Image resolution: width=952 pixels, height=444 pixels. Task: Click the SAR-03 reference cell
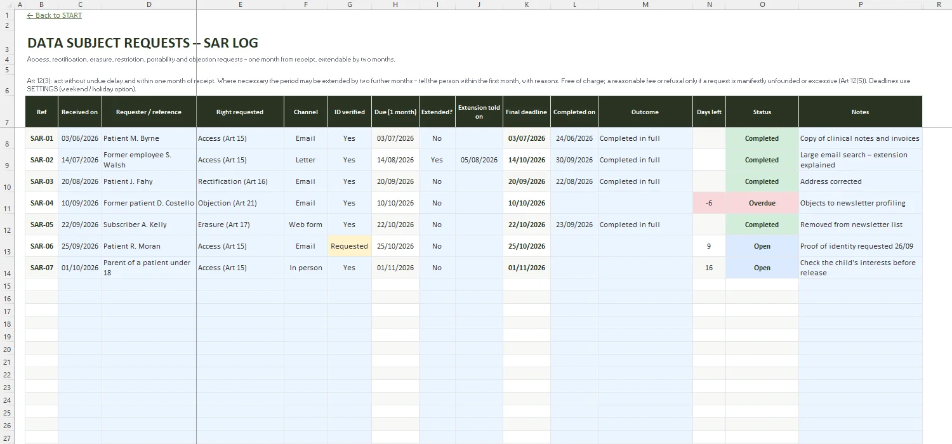[x=42, y=181]
